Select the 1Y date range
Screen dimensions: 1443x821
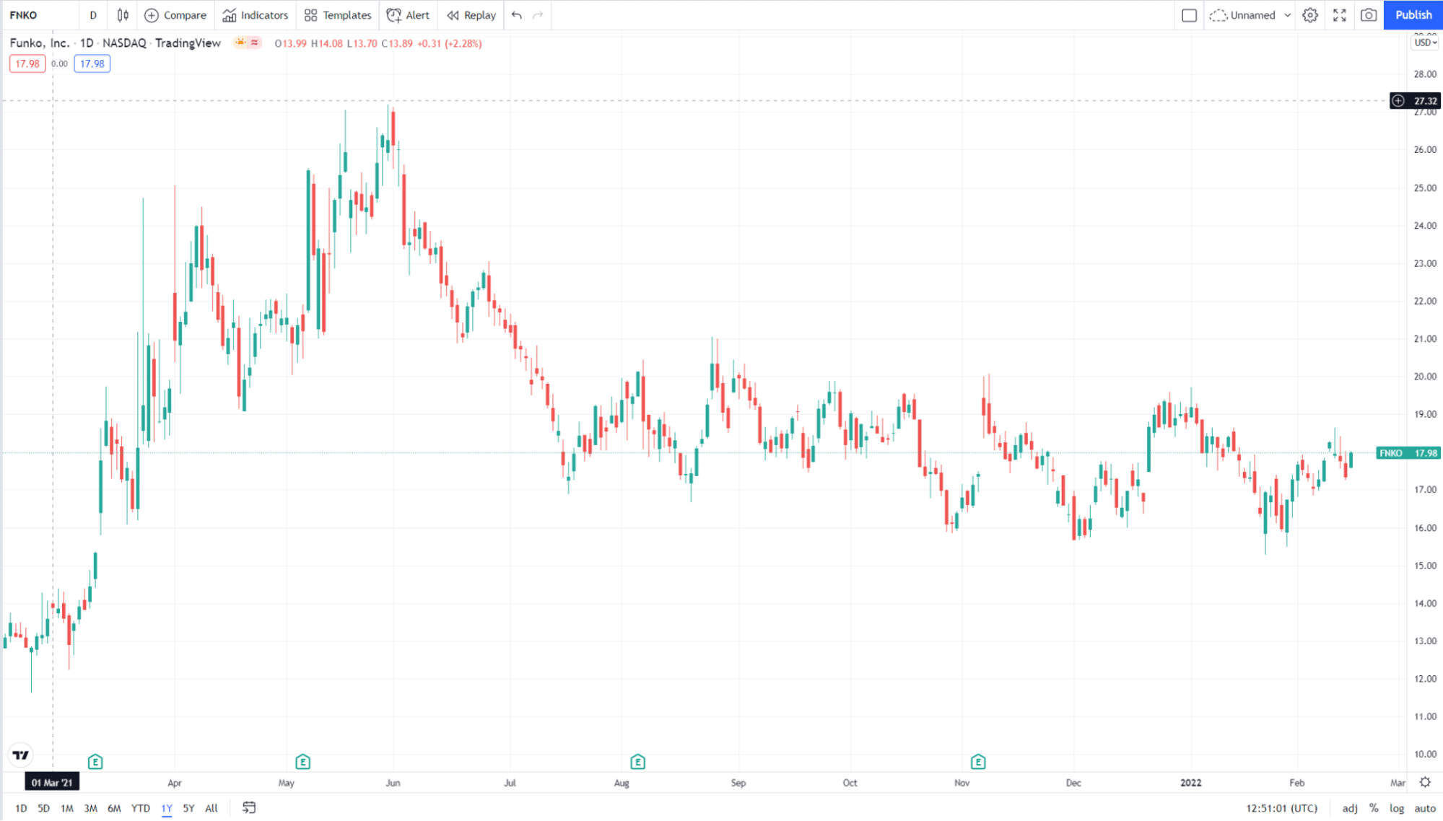click(x=167, y=808)
